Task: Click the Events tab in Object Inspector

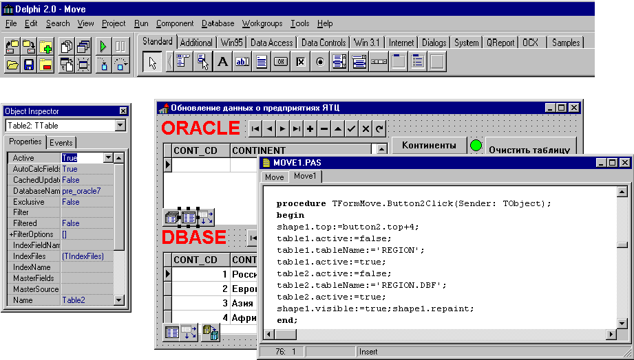Action: pyautogui.click(x=61, y=142)
